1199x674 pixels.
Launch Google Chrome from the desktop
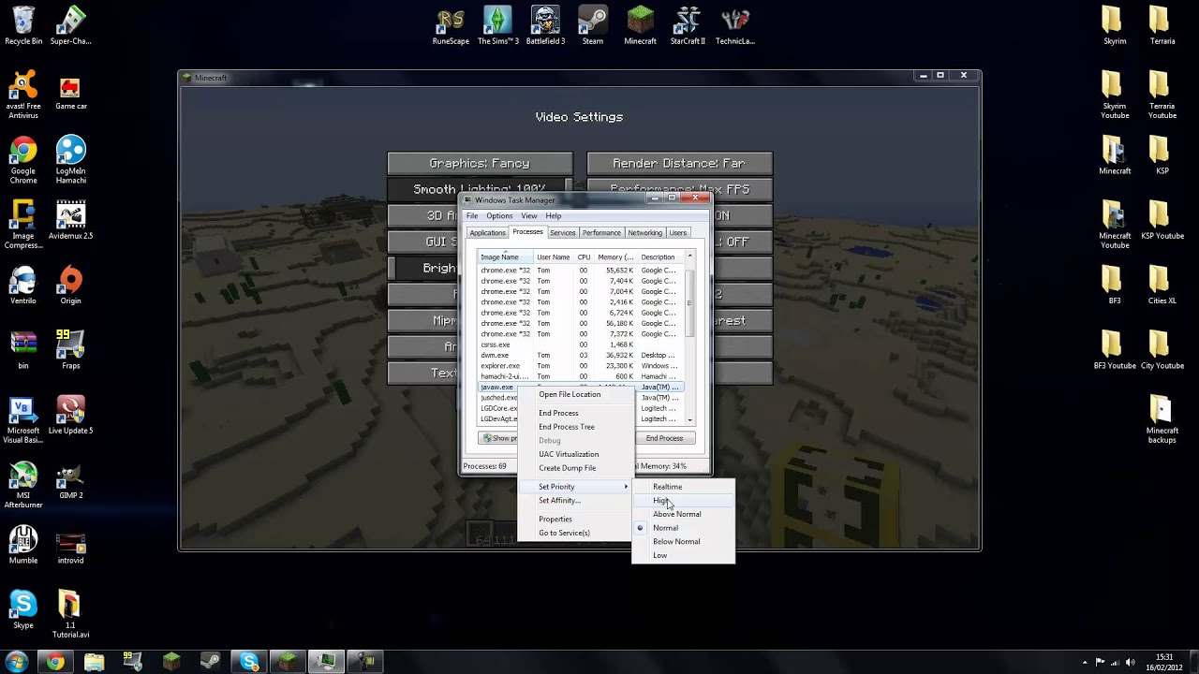(x=23, y=160)
